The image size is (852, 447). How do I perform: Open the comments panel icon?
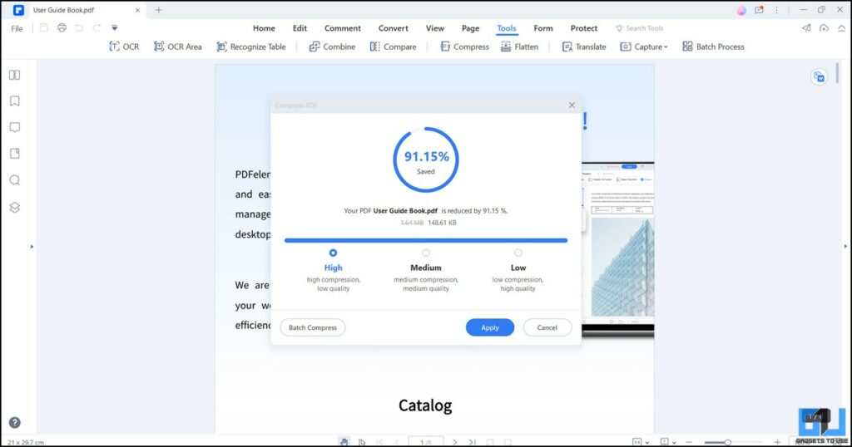pyautogui.click(x=15, y=127)
